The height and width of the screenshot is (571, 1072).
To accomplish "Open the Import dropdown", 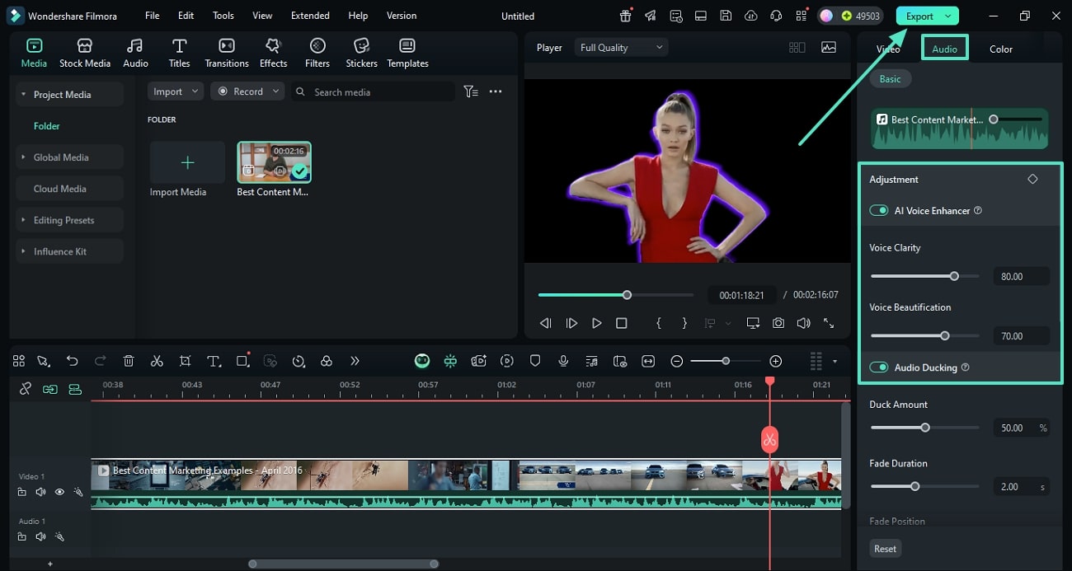I will coord(175,91).
